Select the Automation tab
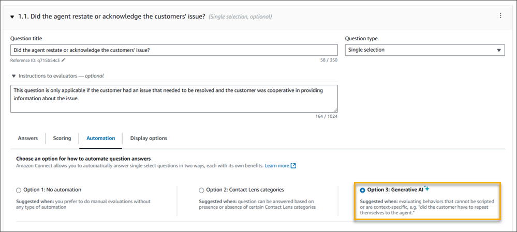517x232 pixels. coord(100,138)
